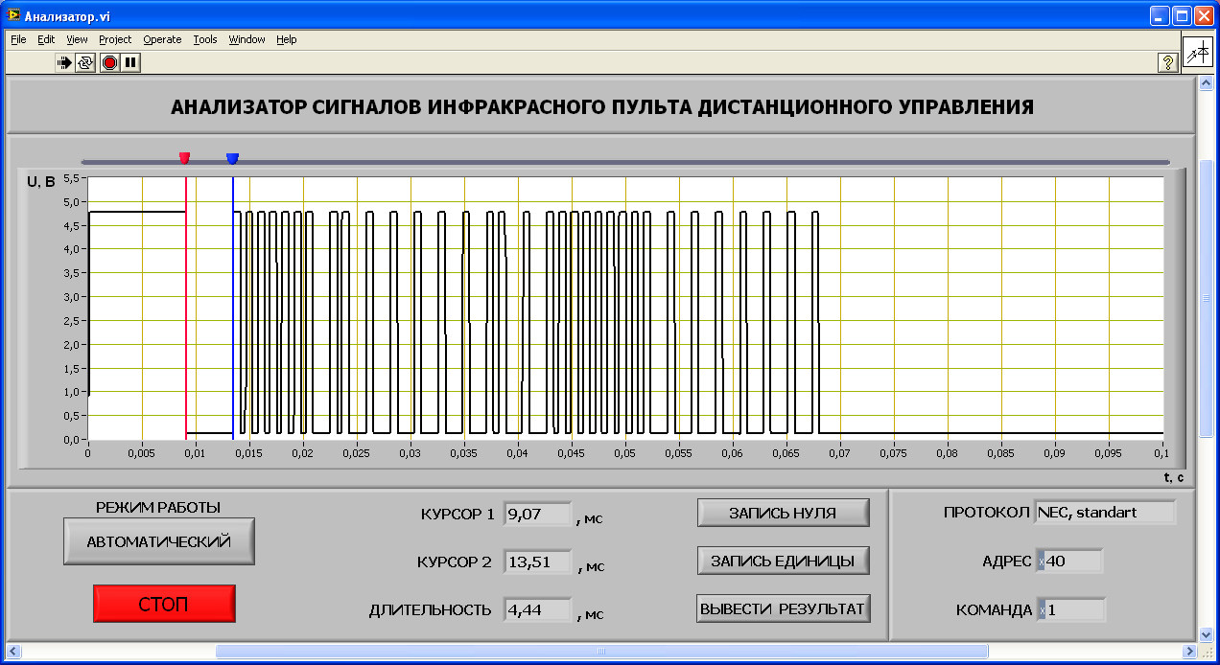Click the VI icon pane at top right
The width and height of the screenshot is (1220, 665).
click(1197, 54)
